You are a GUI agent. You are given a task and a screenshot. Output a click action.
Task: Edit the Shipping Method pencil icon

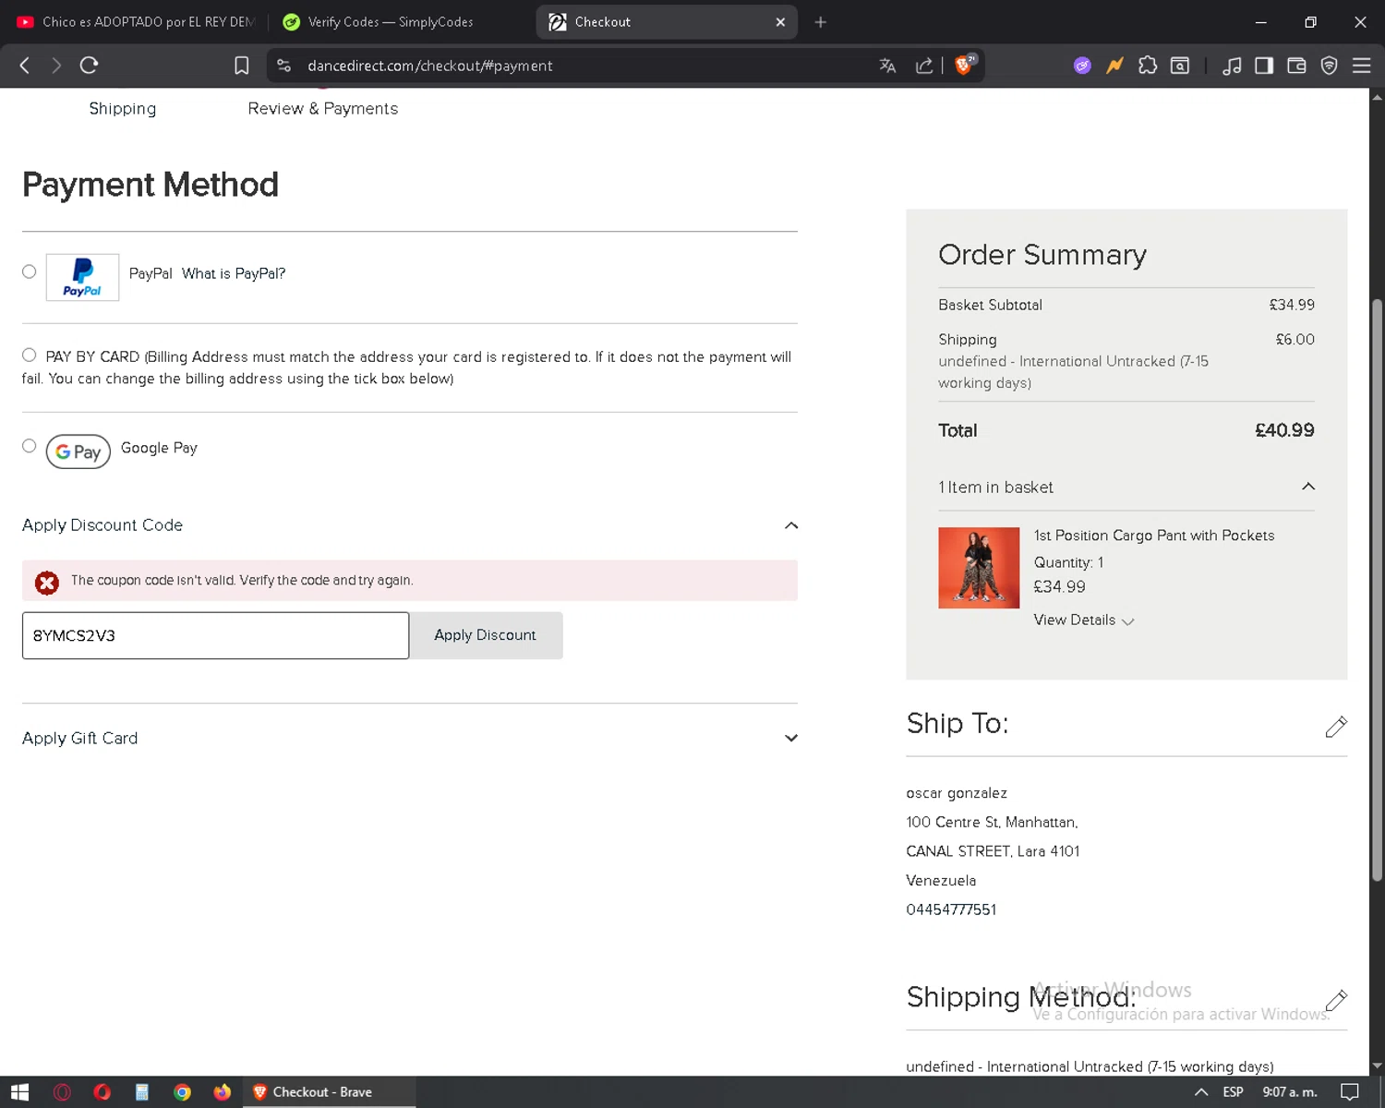(1335, 1000)
